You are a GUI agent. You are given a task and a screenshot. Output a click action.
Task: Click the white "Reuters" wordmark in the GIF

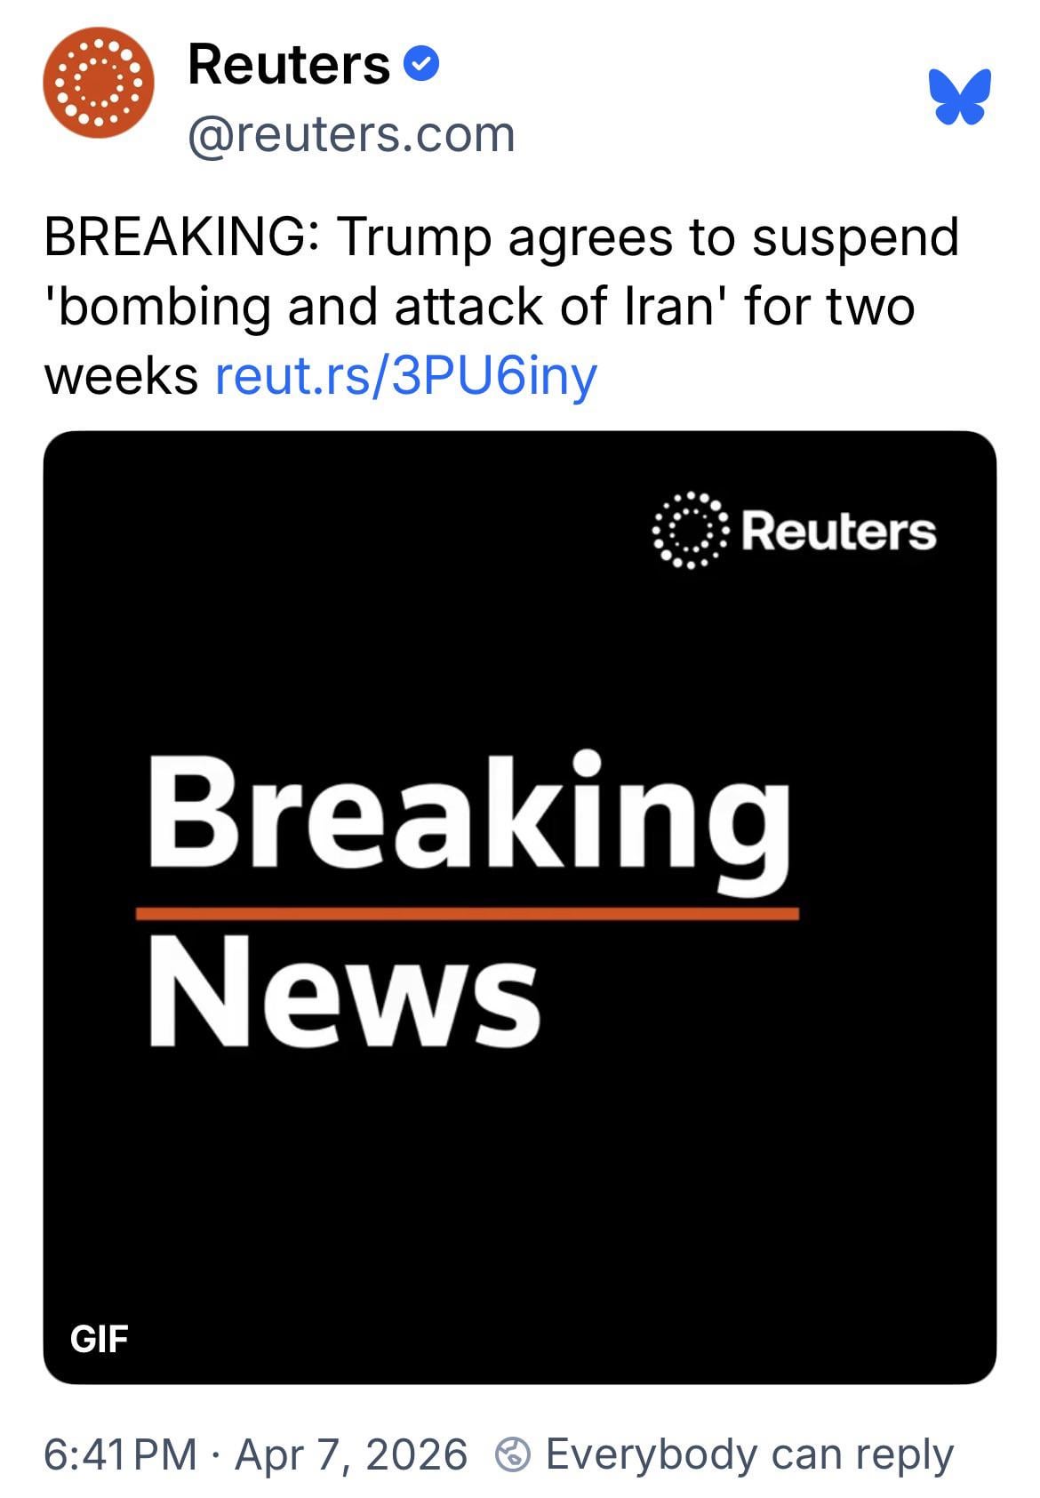[837, 532]
